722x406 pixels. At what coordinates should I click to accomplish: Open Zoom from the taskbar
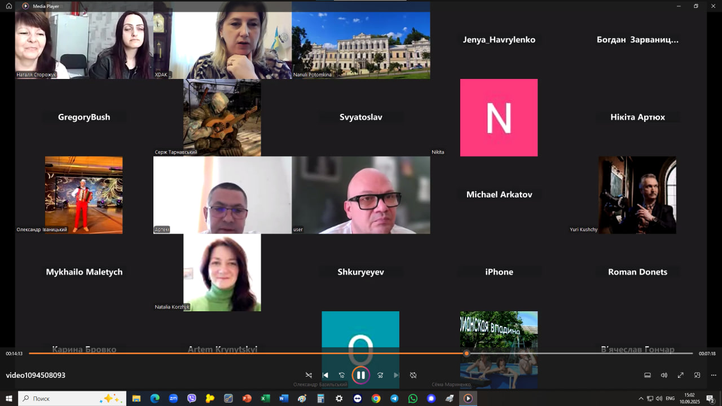pyautogui.click(x=173, y=399)
